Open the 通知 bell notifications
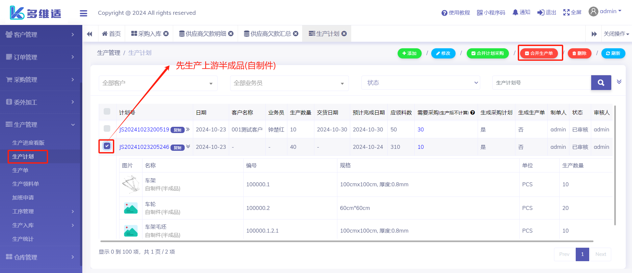The image size is (632, 273). click(515, 12)
